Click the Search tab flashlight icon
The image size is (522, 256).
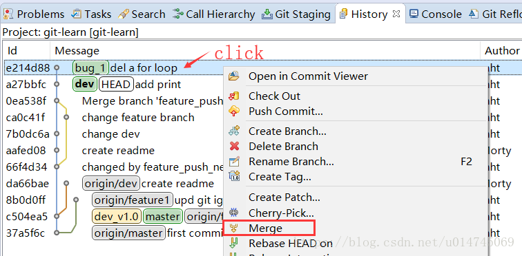[124, 14]
